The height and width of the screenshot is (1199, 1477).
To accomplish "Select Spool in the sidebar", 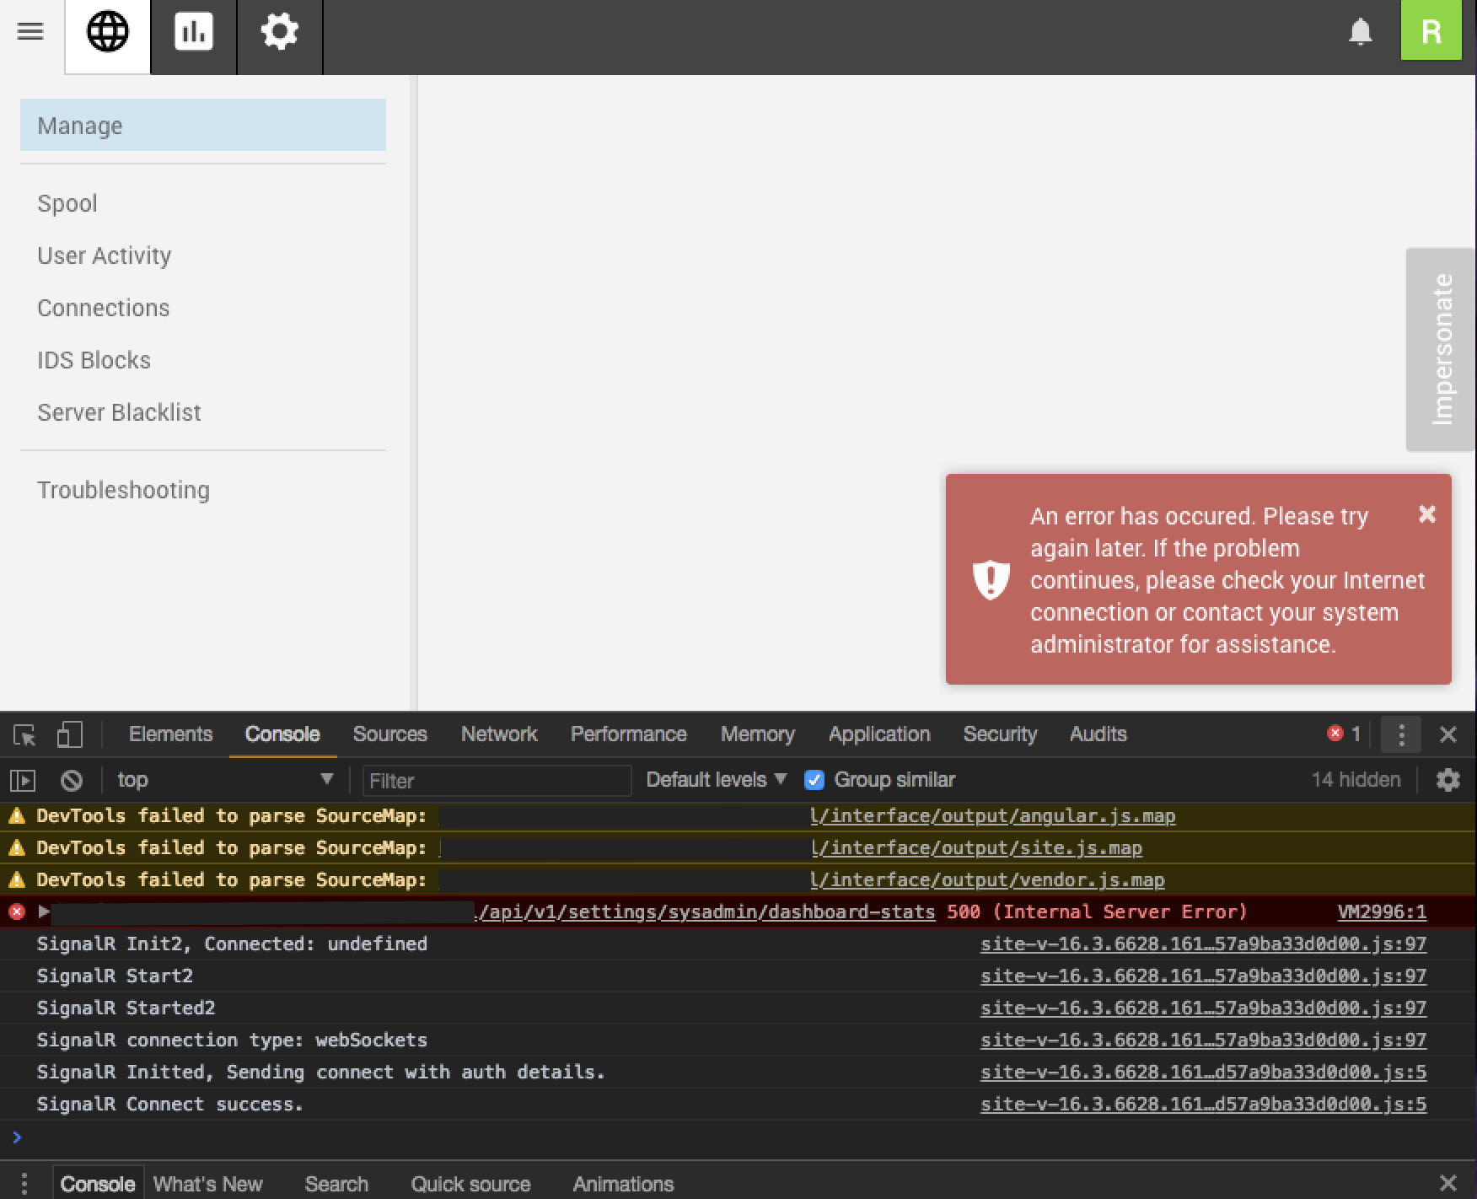I will pos(67,204).
